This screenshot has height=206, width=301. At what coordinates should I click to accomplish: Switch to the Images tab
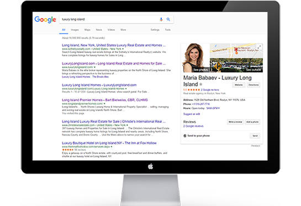coord(75,30)
